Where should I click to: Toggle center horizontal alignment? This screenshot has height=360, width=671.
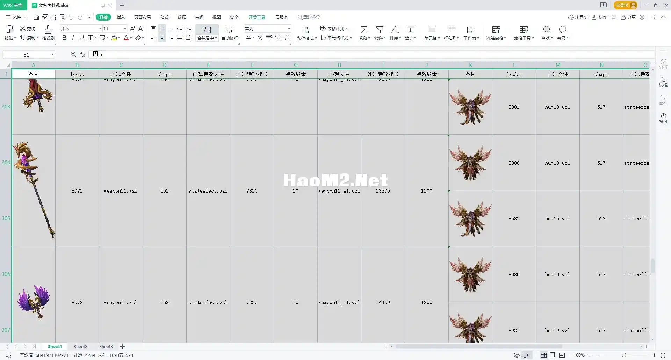click(x=162, y=38)
